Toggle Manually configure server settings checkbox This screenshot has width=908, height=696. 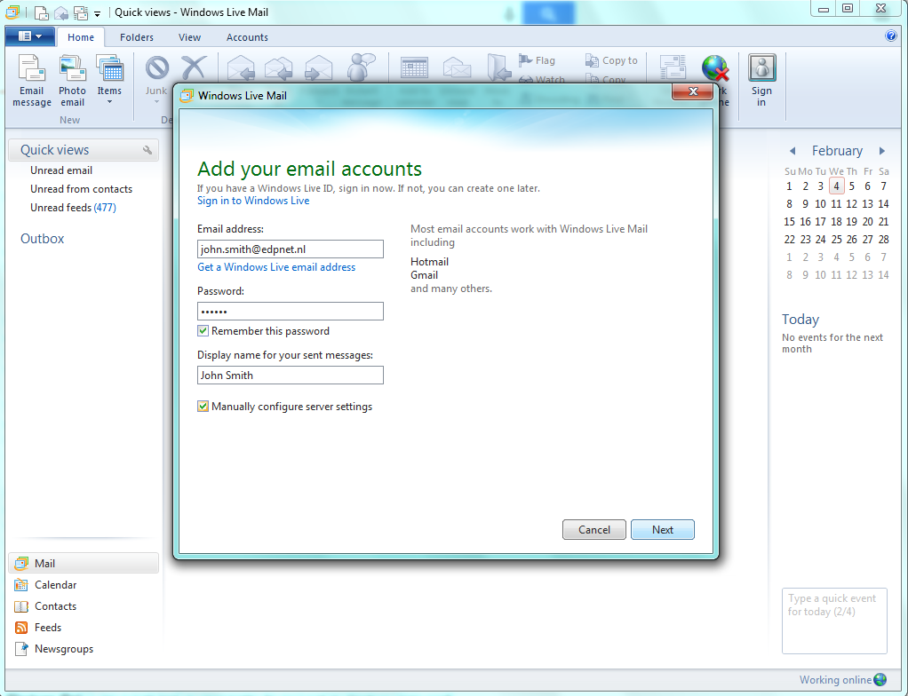point(203,406)
